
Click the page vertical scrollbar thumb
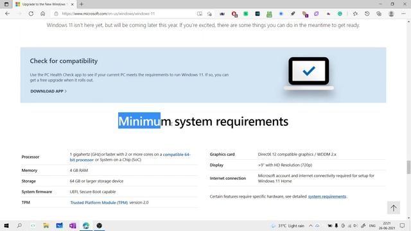point(408,167)
